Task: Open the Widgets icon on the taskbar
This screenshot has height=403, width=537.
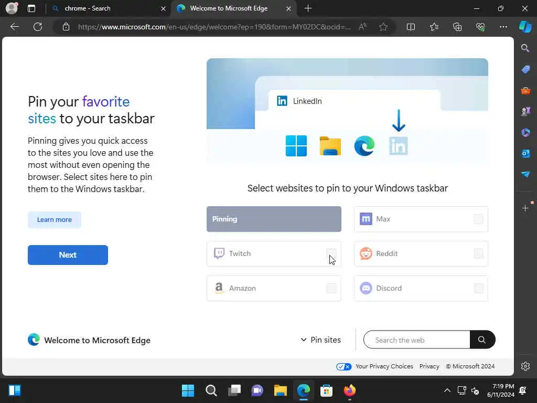Action: [x=14, y=390]
